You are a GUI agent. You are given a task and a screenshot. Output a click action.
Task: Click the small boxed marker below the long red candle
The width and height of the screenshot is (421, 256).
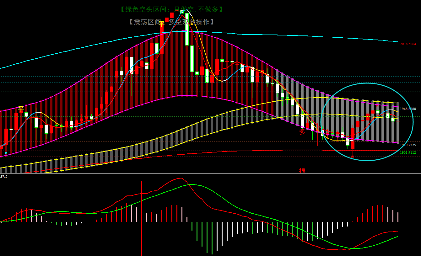(x=353, y=157)
